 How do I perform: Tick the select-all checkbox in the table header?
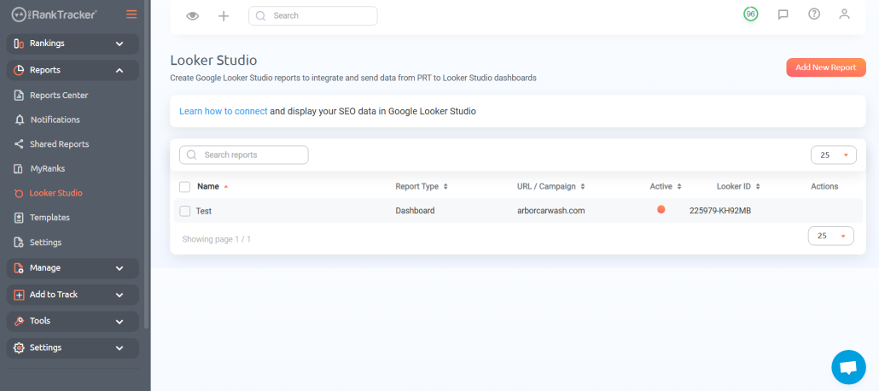pos(185,187)
